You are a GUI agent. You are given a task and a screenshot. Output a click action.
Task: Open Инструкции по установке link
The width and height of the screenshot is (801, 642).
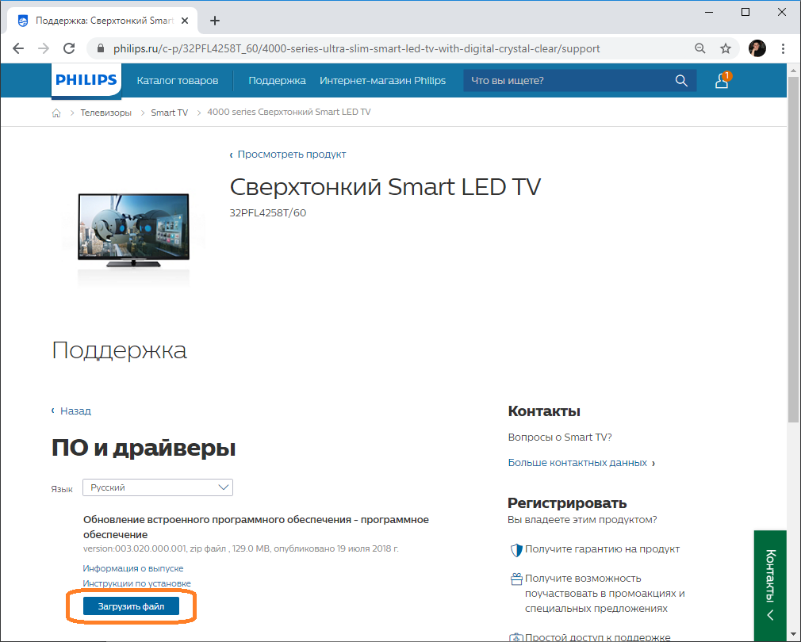pos(137,583)
